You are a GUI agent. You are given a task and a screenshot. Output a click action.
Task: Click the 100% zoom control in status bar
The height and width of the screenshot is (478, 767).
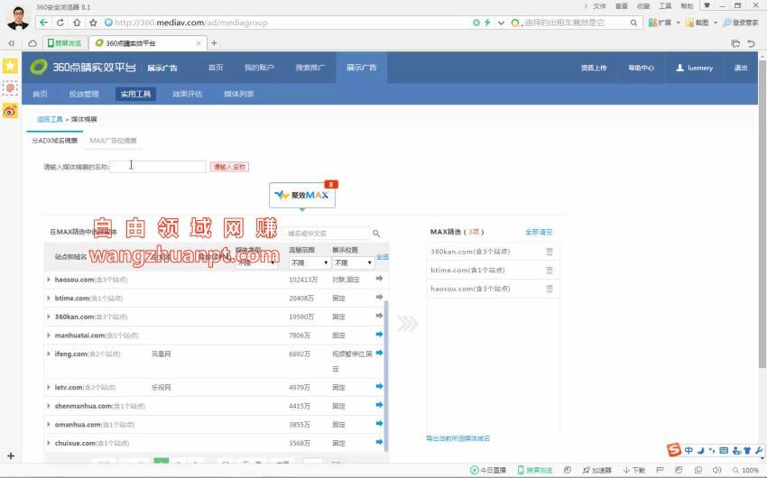(x=746, y=470)
